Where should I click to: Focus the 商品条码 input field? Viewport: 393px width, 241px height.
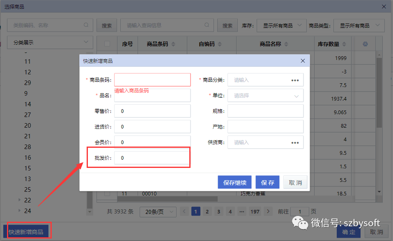pyautogui.click(x=152, y=80)
